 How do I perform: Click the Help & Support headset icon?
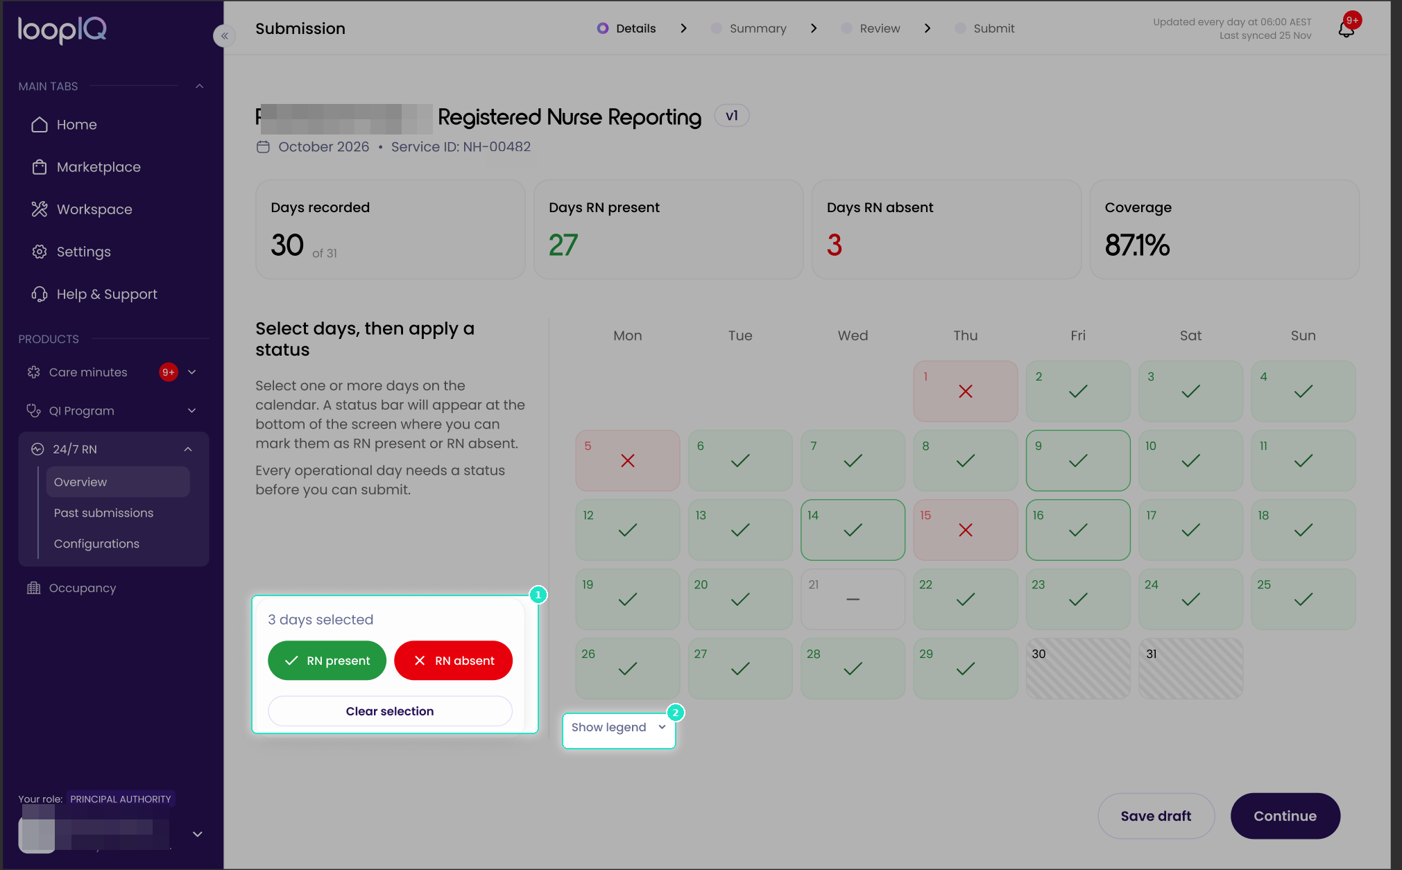pyautogui.click(x=40, y=294)
